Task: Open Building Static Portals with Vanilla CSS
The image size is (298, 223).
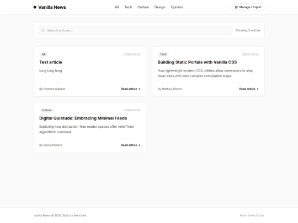Action: pyautogui.click(x=197, y=62)
